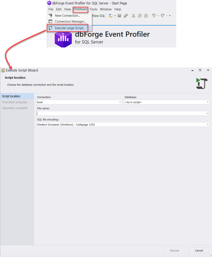Click the dbForge app icon in title bar
Image resolution: width=212 pixels, height=257 pixels.
coord(49,3)
